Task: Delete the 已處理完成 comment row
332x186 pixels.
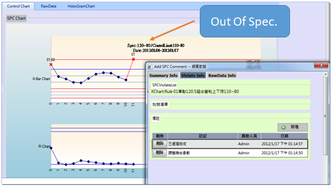Action: tap(160, 144)
